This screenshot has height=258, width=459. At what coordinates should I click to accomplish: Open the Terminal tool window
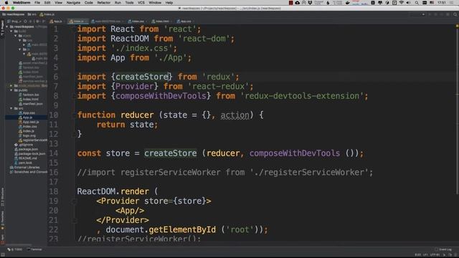(34, 249)
